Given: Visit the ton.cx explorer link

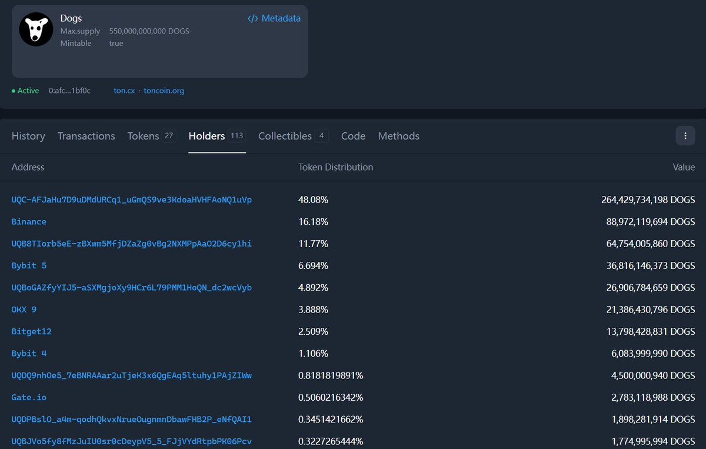Looking at the screenshot, I should click(124, 91).
